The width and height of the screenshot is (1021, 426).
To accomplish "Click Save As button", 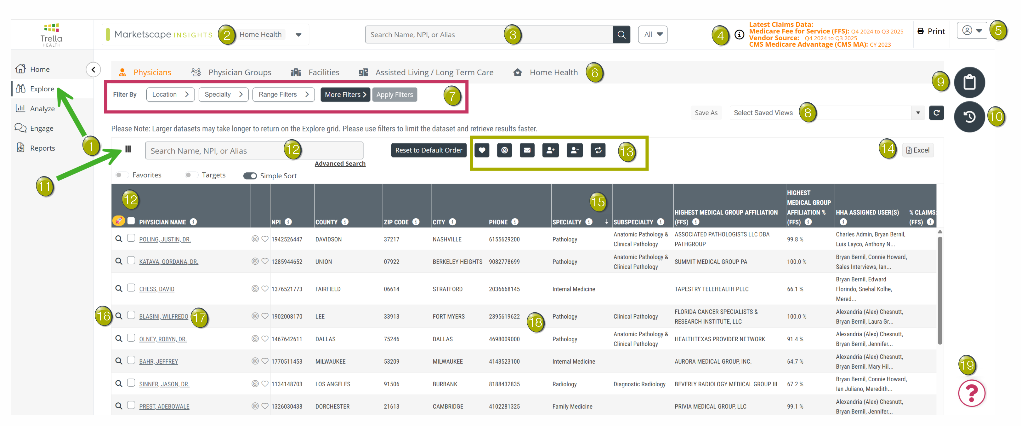I will [x=706, y=113].
